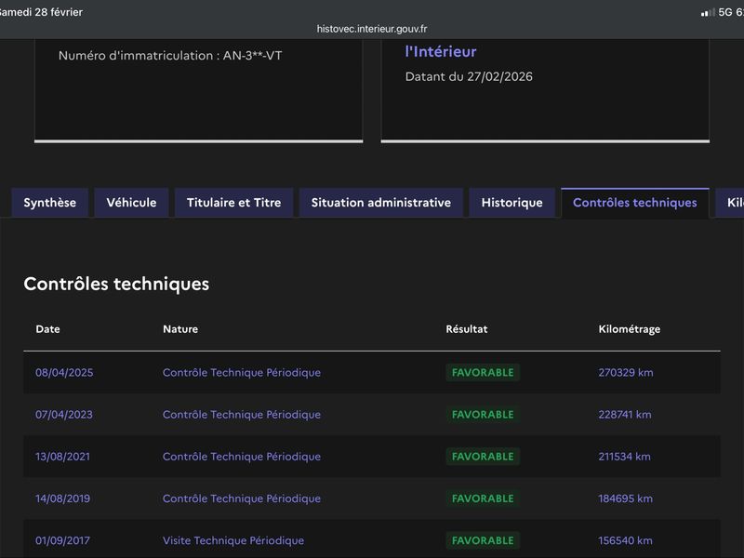Go to the Historique tab

(x=511, y=203)
